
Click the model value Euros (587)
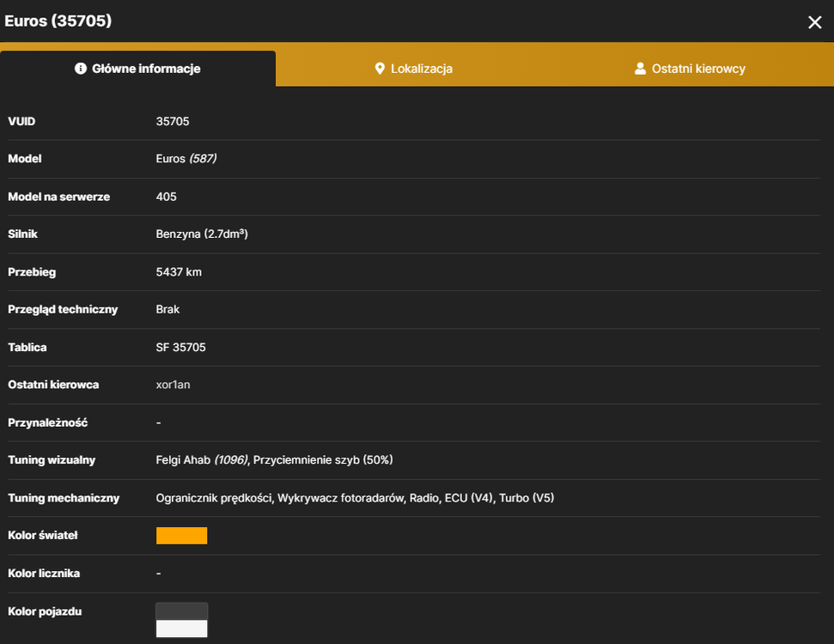click(x=186, y=159)
